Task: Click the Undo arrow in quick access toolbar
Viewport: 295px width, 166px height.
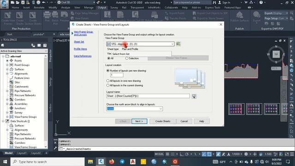Action: (44, 2)
